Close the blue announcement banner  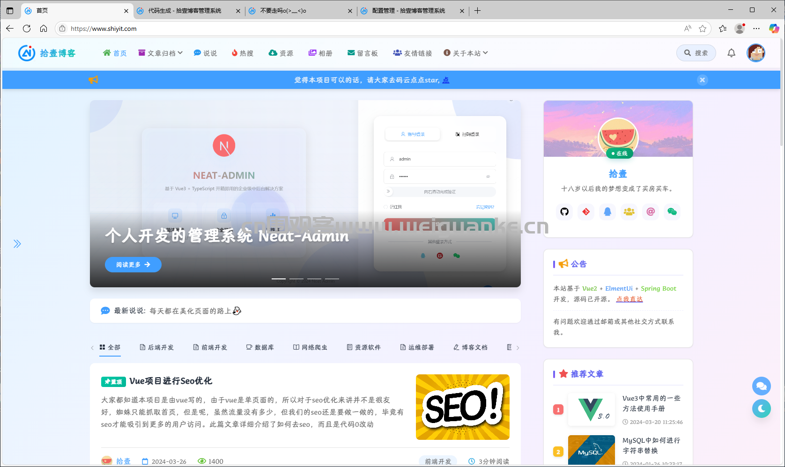(702, 80)
